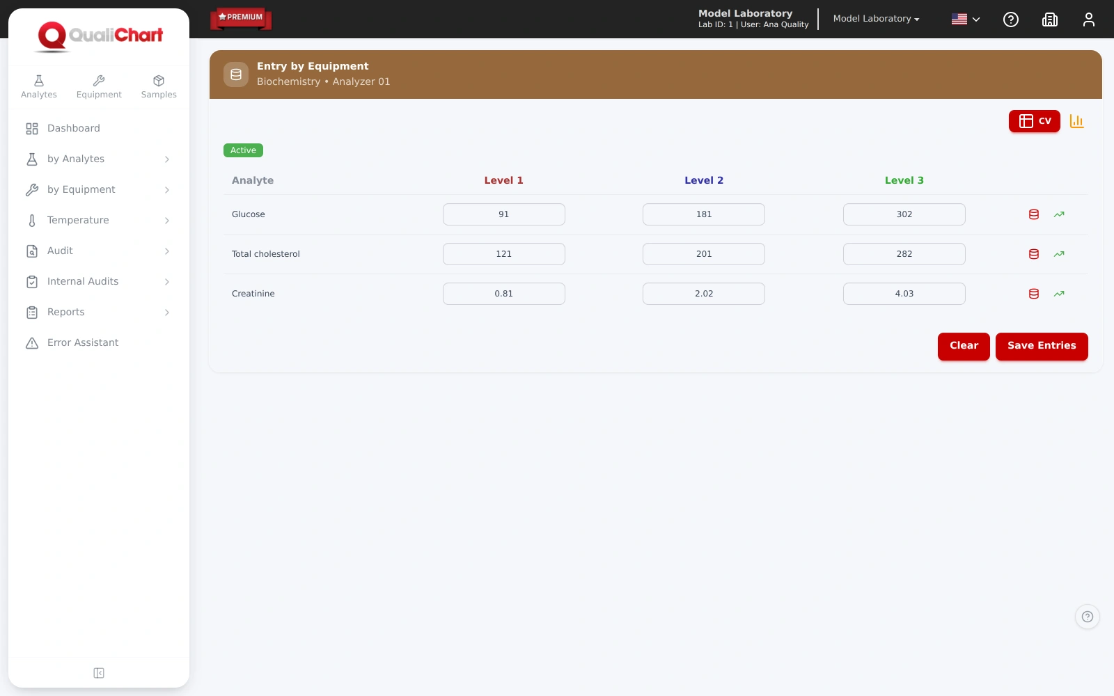
Task: Select the Equipment tab in sidebar
Action: [99, 87]
